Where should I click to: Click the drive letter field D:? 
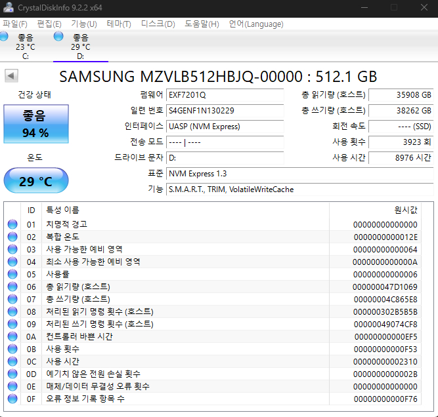(x=225, y=158)
